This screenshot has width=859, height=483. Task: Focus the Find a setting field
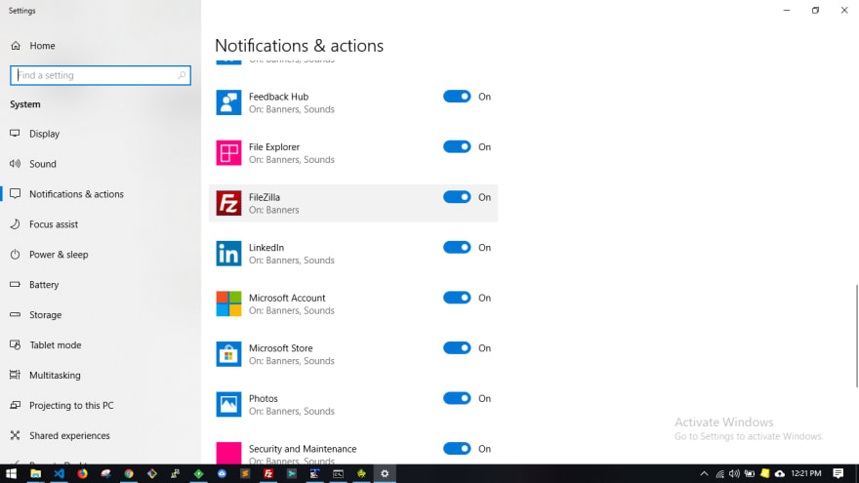[101, 75]
